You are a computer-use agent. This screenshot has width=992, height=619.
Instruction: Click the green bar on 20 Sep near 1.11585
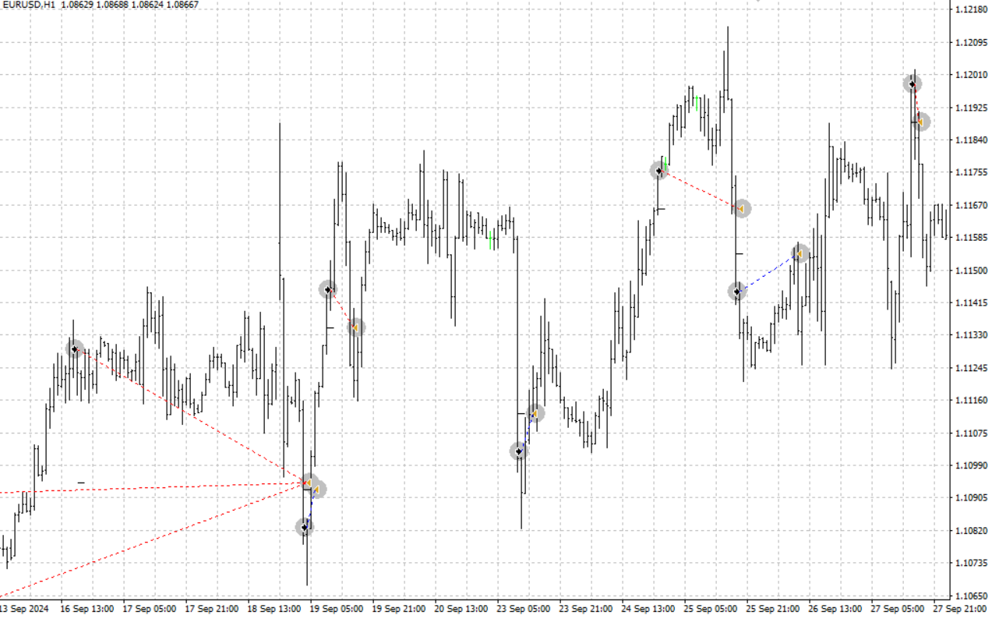click(490, 240)
